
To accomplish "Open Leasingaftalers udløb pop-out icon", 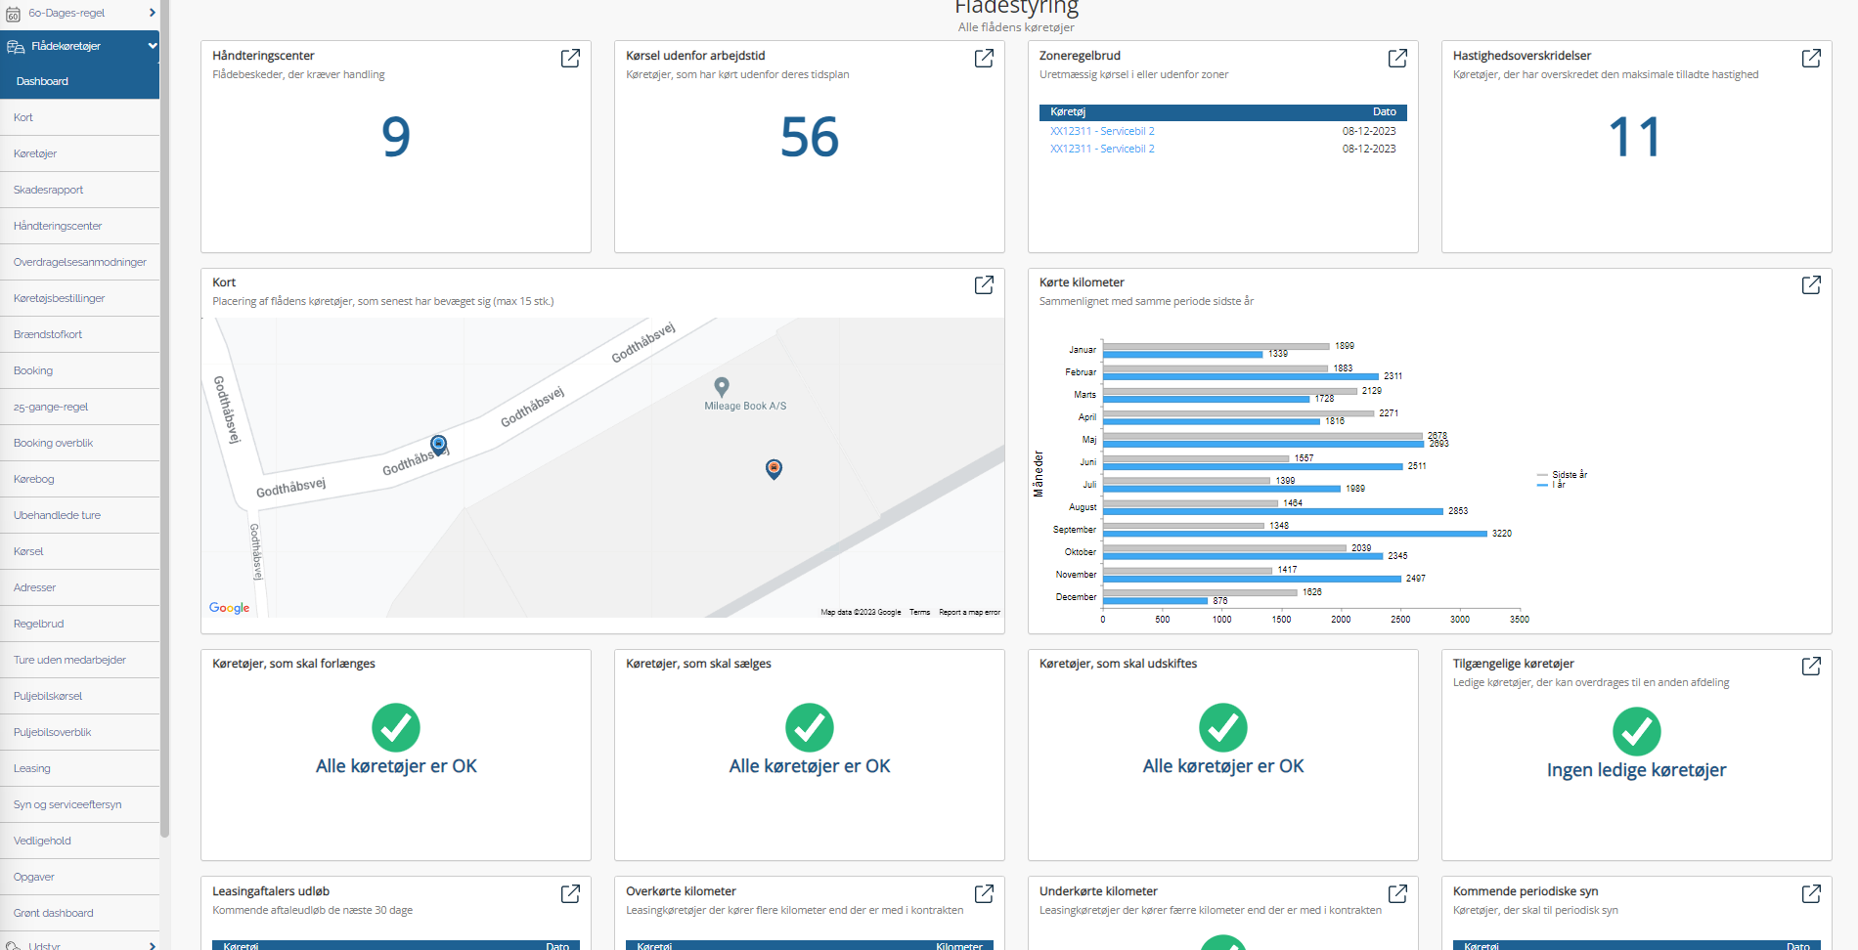I will pyautogui.click(x=570, y=893).
